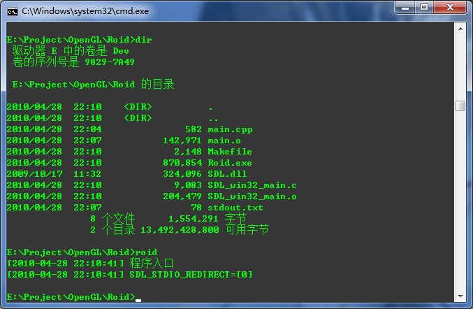
Task: Click the main.o entry in directory listing
Action: tap(224, 141)
